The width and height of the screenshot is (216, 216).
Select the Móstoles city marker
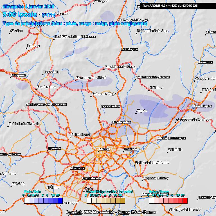tap(69, 171)
